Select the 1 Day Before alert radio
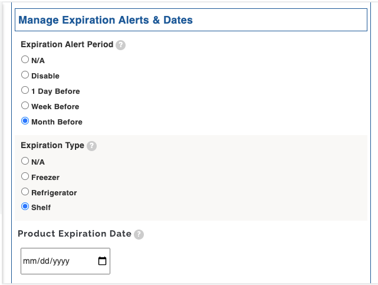 coord(25,90)
